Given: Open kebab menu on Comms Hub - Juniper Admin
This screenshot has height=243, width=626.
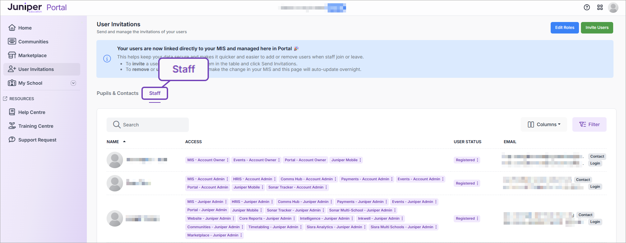Looking at the screenshot, I should pyautogui.click(x=331, y=202).
